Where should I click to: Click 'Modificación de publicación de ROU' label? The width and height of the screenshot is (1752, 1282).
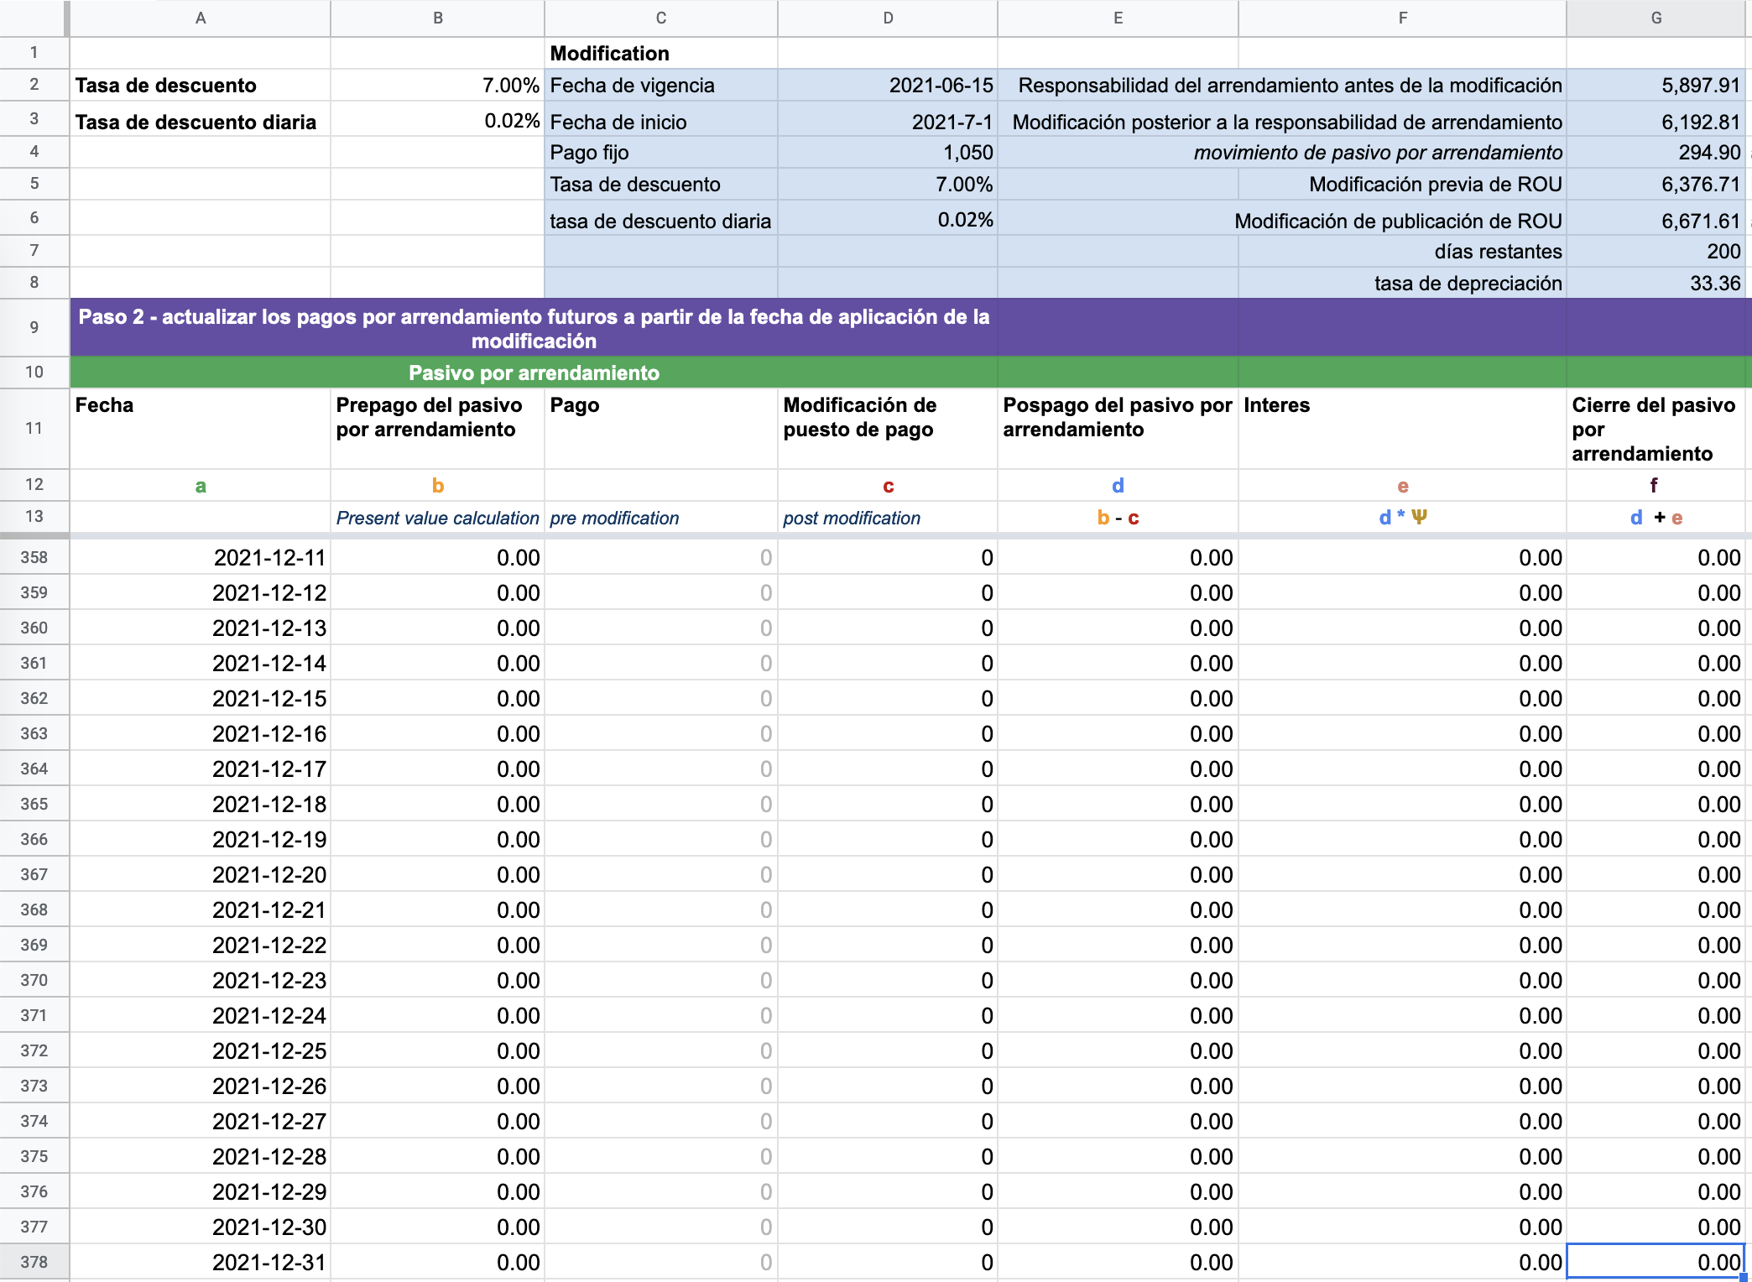(1398, 221)
